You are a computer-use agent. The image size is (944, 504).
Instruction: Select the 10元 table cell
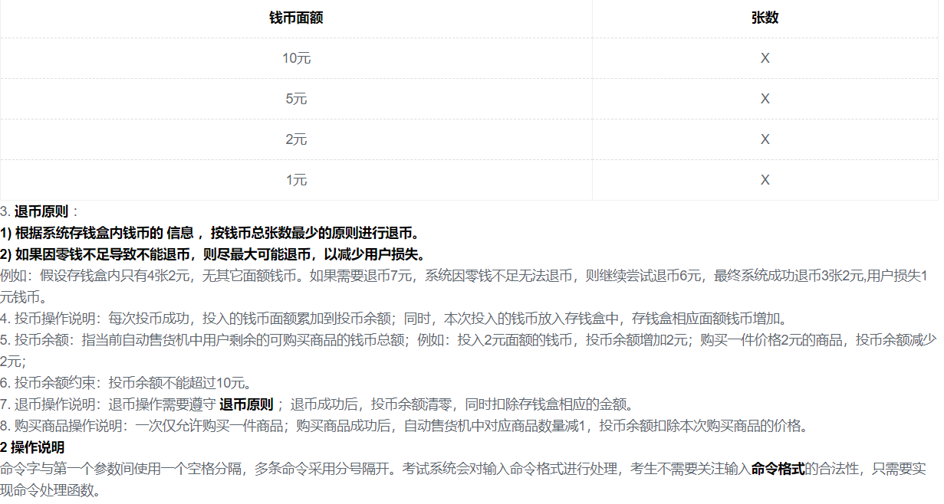point(297,57)
